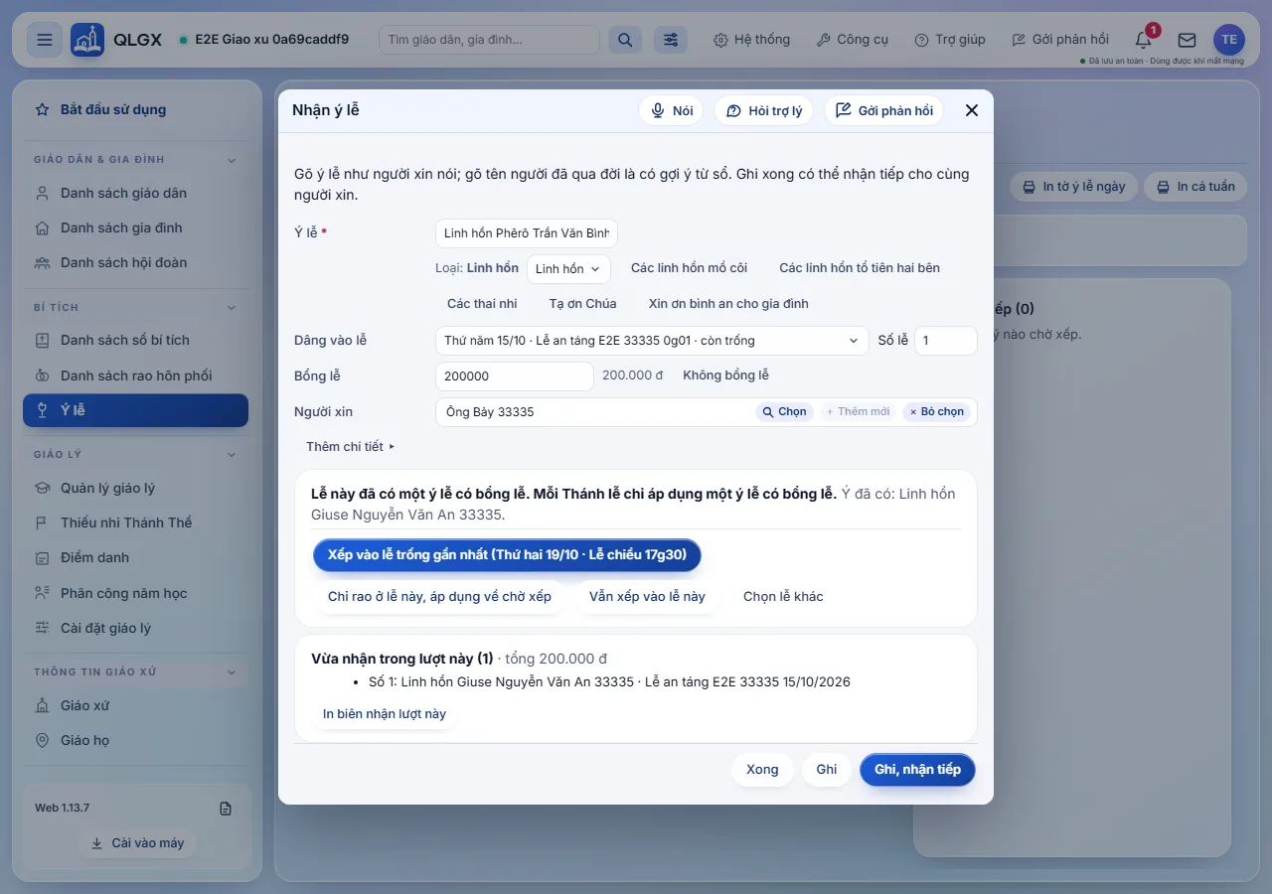Collapse the Giáo dân & gia đình section
Viewport: 1272px width, 894px height.
(135, 160)
